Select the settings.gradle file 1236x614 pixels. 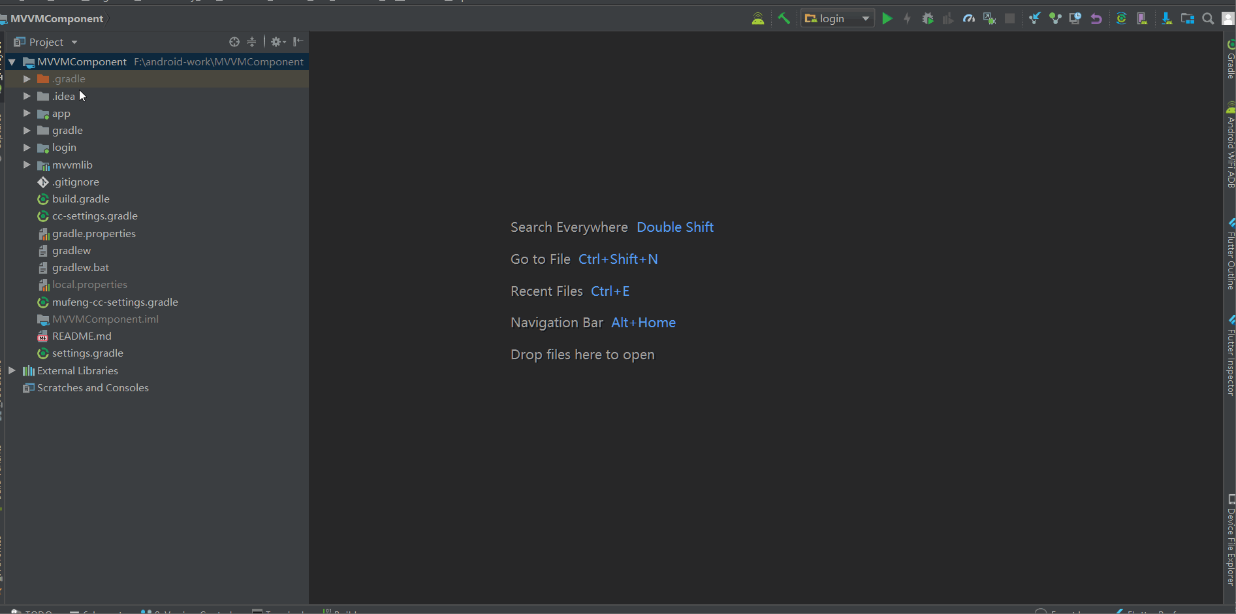(87, 353)
